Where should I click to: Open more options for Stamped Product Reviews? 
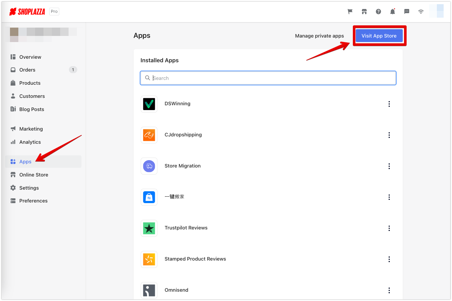point(389,259)
